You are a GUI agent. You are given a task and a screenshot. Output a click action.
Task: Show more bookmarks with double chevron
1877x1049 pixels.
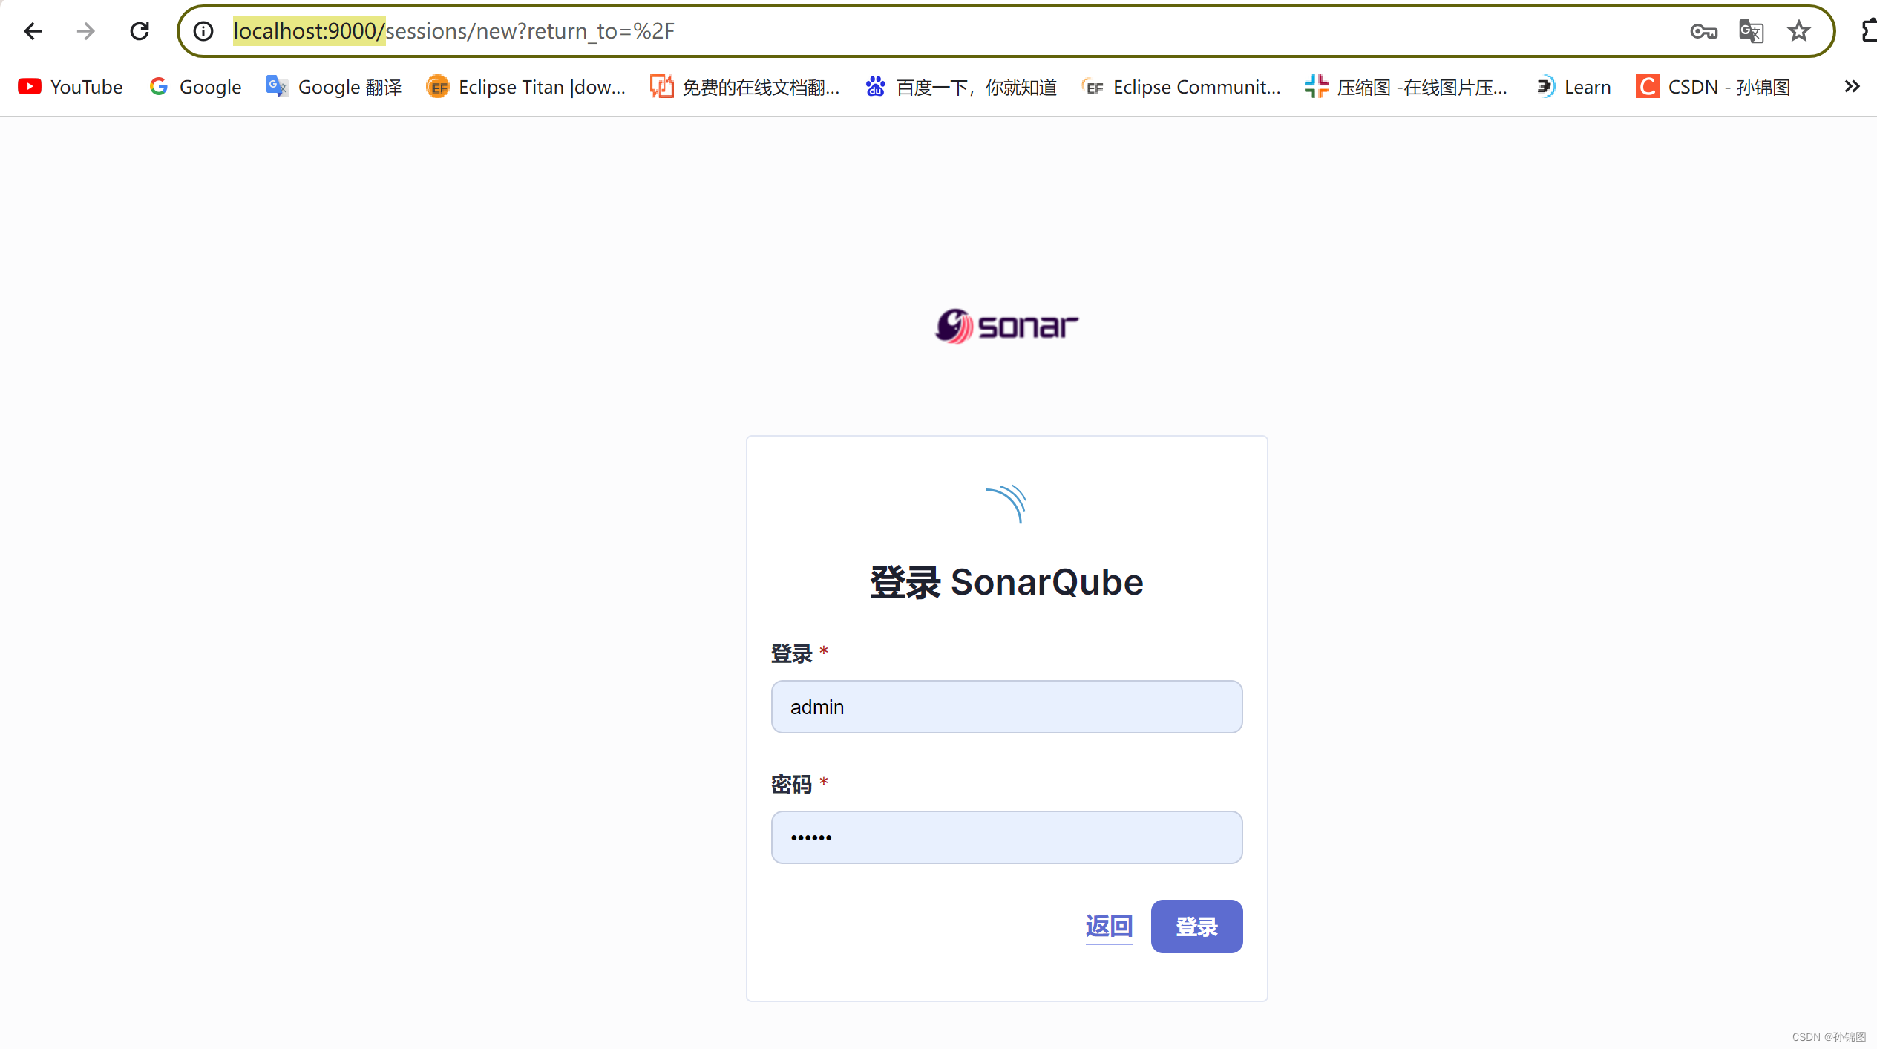(x=1852, y=87)
